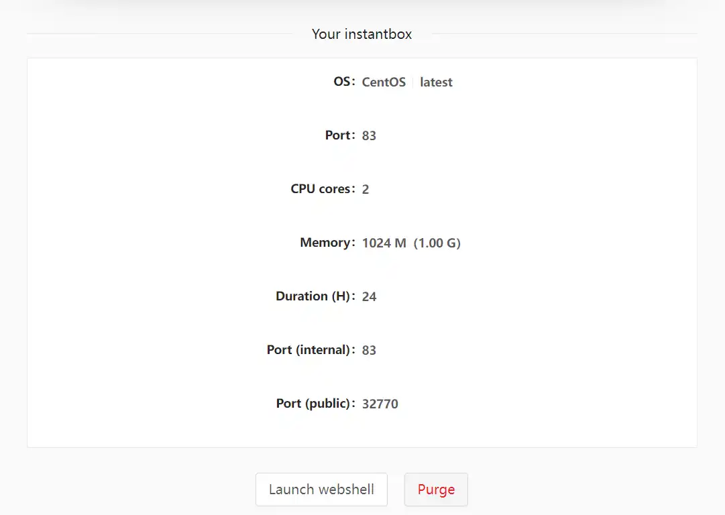Click the 1024 M memory value

384,243
